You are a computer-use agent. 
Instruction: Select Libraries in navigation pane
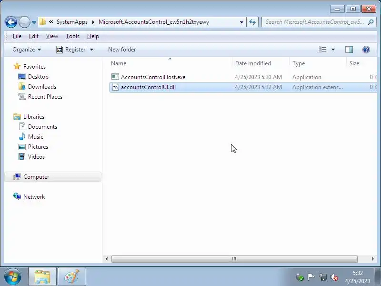(x=33, y=117)
